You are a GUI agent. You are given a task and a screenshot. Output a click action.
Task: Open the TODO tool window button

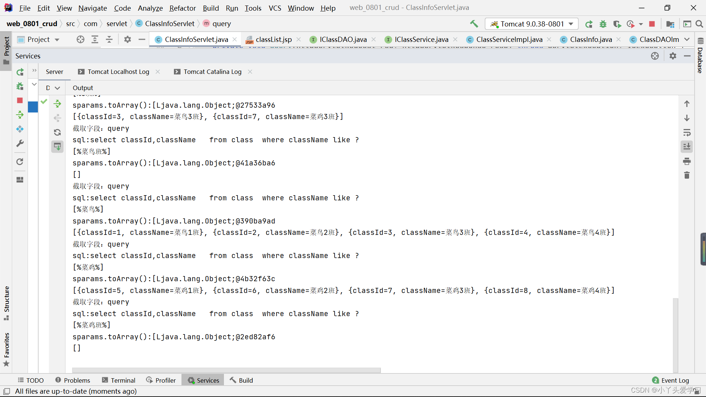coord(31,380)
